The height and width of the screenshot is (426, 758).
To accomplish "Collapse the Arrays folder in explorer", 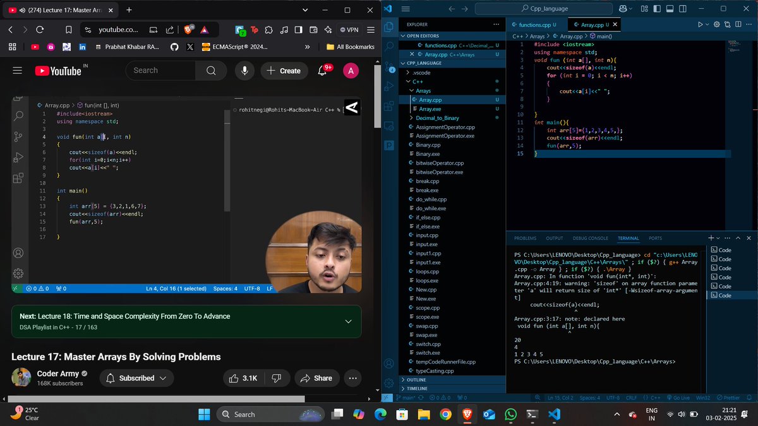I will click(x=454, y=91).
